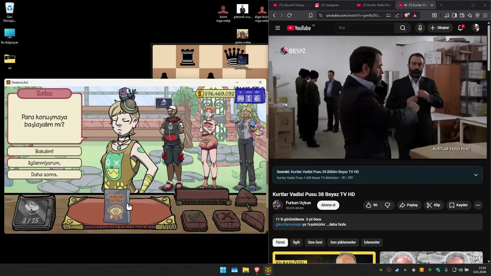
Task: Reload the browser page
Action: (289, 15)
